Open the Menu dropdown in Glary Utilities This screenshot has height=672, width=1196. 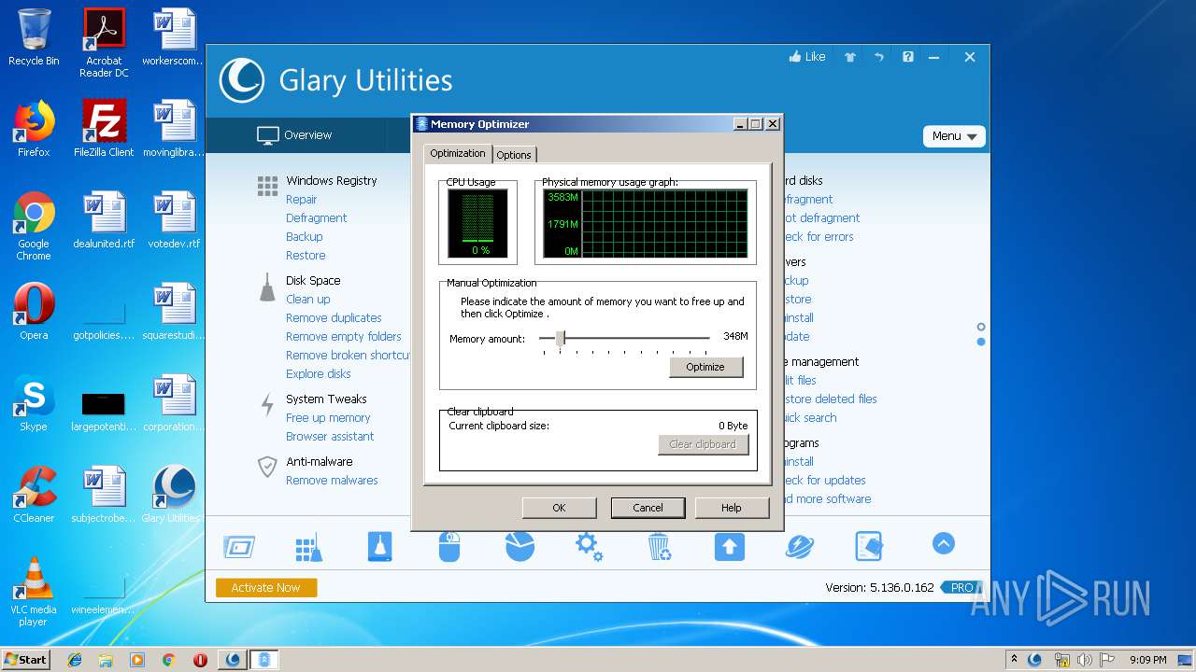(954, 136)
